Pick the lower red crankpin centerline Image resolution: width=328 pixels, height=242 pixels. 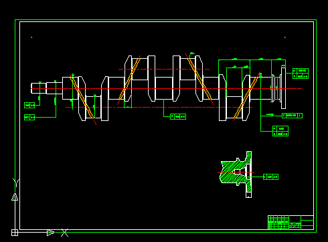[x=159, y=108]
